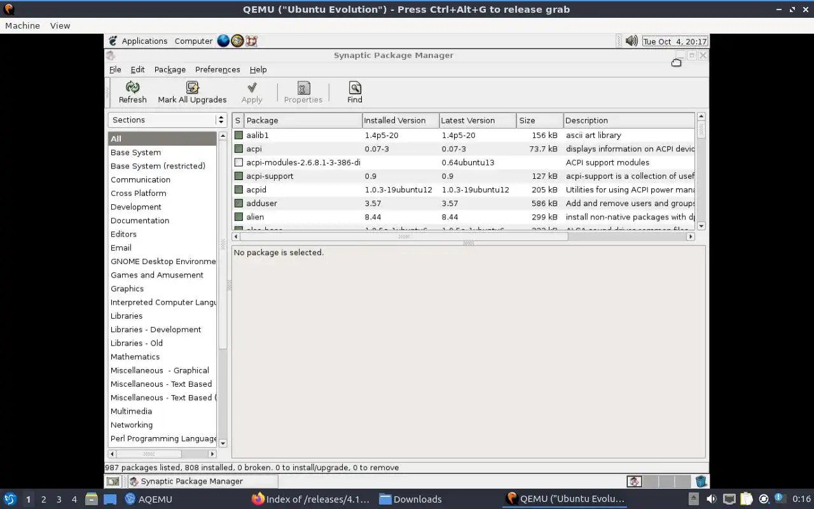This screenshot has width=814, height=509.
Task: Click the Refresh toolbar icon
Action: click(132, 87)
